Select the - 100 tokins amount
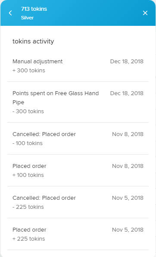The image size is (156, 257). [28, 143]
